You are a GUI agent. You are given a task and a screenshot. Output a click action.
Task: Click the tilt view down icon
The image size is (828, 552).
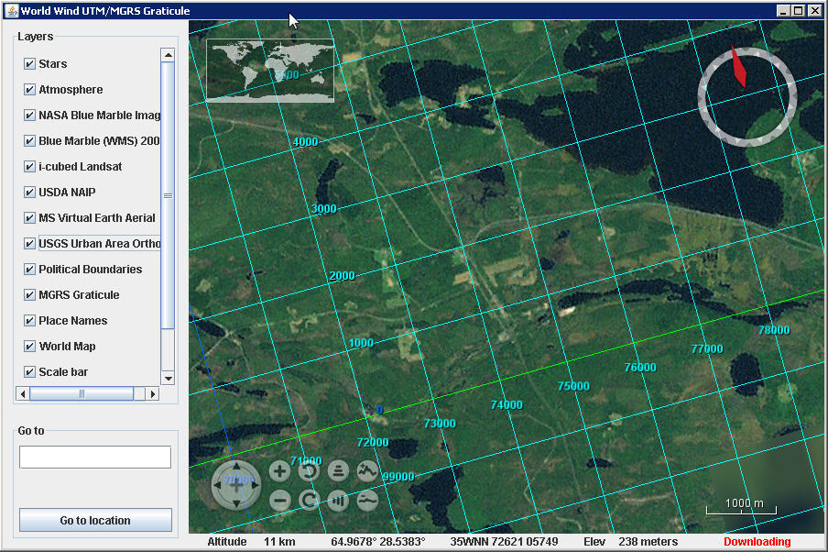tap(337, 500)
